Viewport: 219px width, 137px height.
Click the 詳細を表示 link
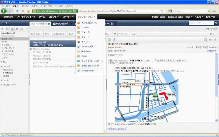(x=211, y=51)
